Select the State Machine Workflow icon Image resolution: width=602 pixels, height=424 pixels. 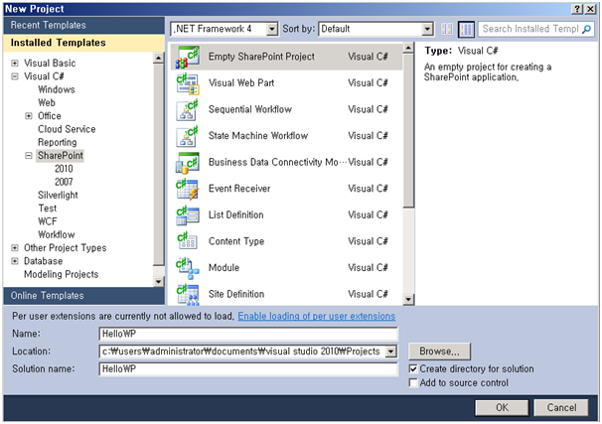(x=188, y=136)
